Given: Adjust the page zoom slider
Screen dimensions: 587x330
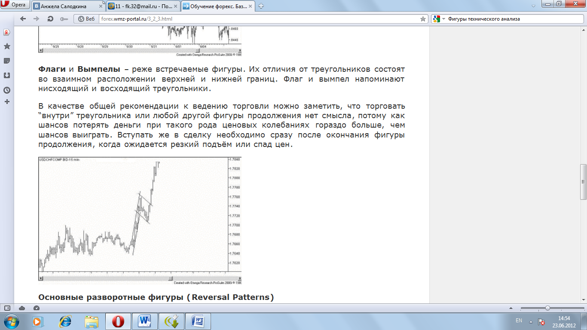Looking at the screenshot, I should click(547, 308).
